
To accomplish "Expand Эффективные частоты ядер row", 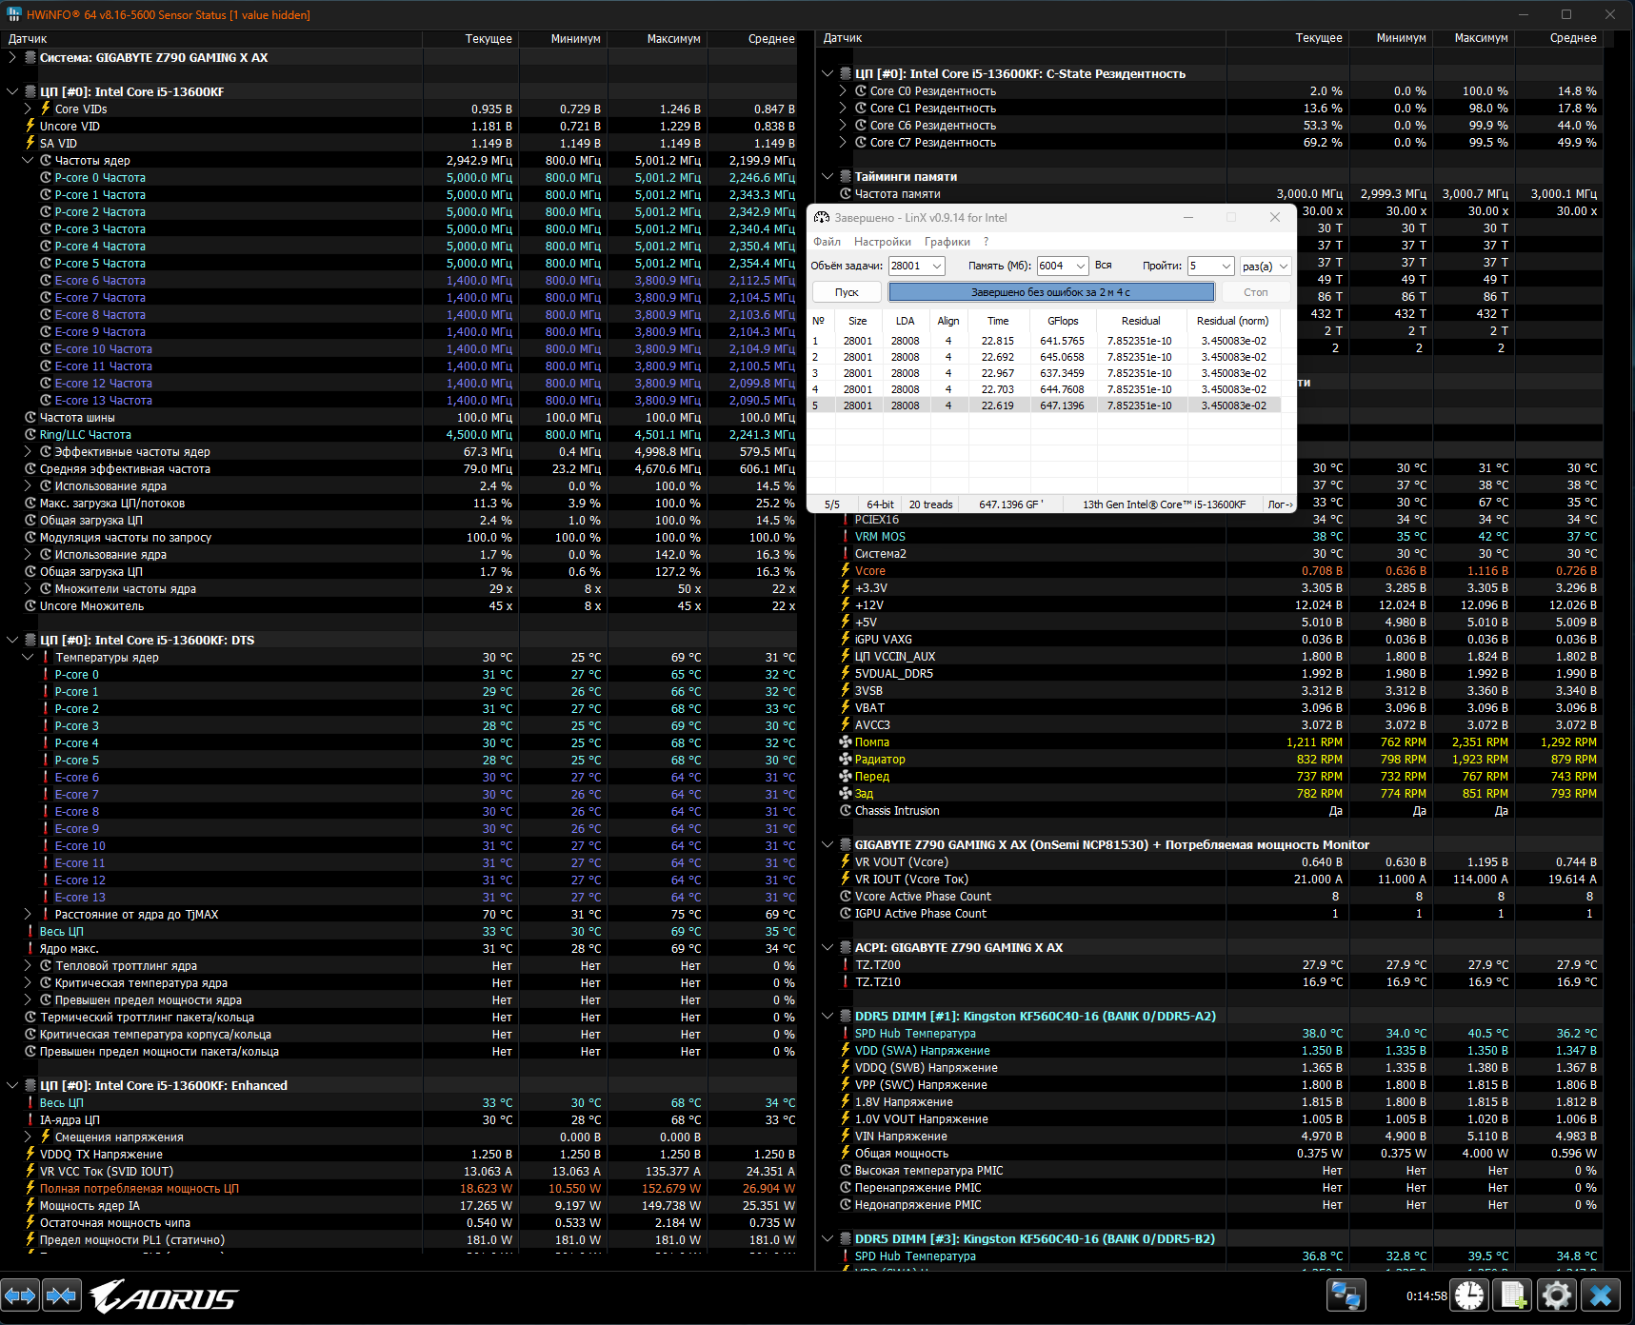I will click(28, 451).
